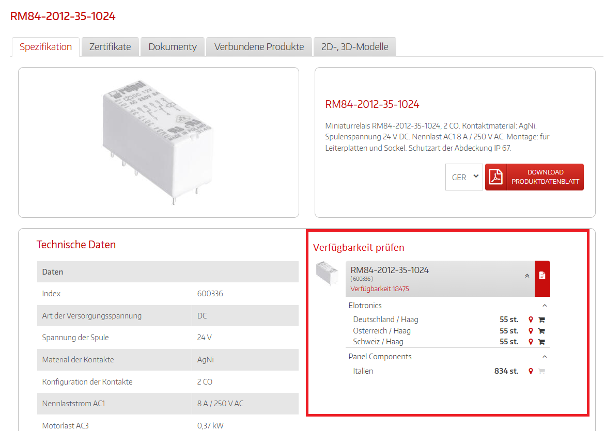Image resolution: width=605 pixels, height=431 pixels.
Task: Collapse the Elotronics distributor section
Action: (x=545, y=306)
